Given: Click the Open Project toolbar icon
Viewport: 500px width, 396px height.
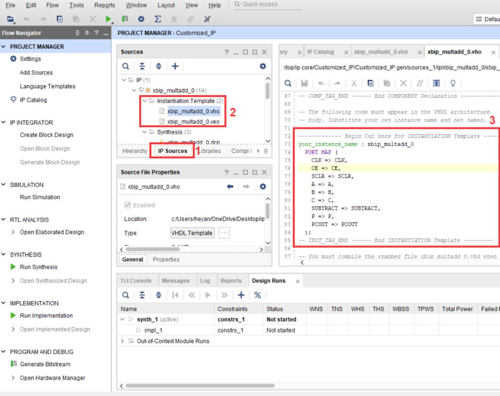Looking at the screenshot, I should [x=11, y=19].
